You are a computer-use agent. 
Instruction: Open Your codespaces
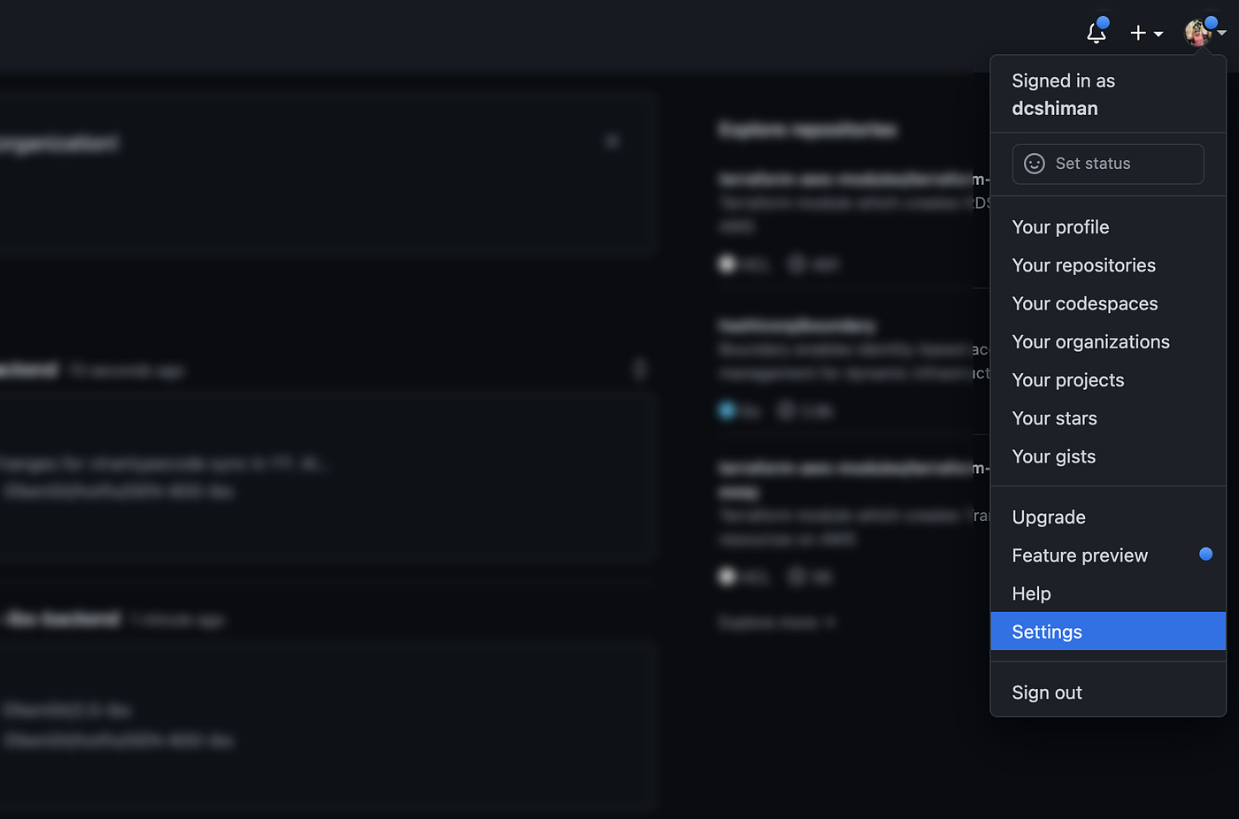pos(1085,303)
